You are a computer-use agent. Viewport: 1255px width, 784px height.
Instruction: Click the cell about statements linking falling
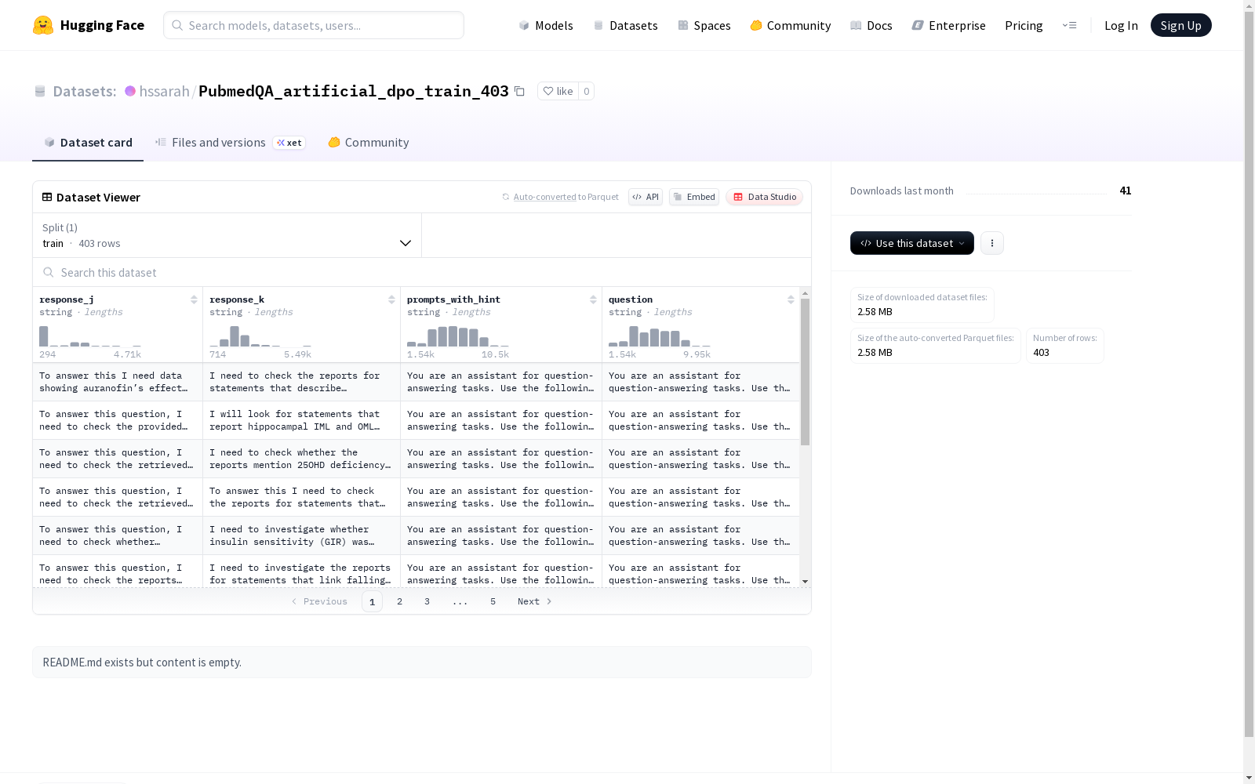[x=301, y=573]
